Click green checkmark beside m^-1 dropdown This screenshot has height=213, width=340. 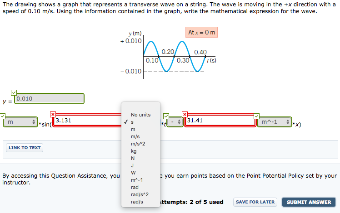click(256, 116)
